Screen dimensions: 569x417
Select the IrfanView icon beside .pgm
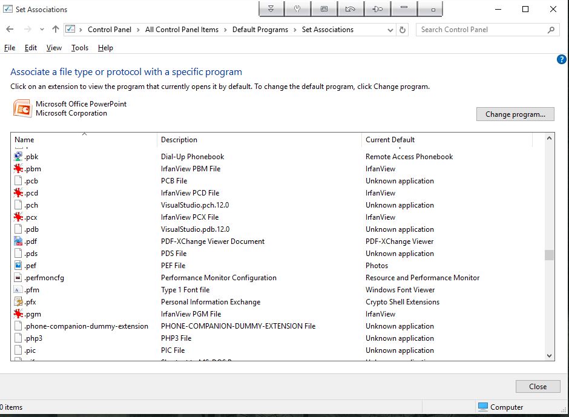tap(18, 314)
